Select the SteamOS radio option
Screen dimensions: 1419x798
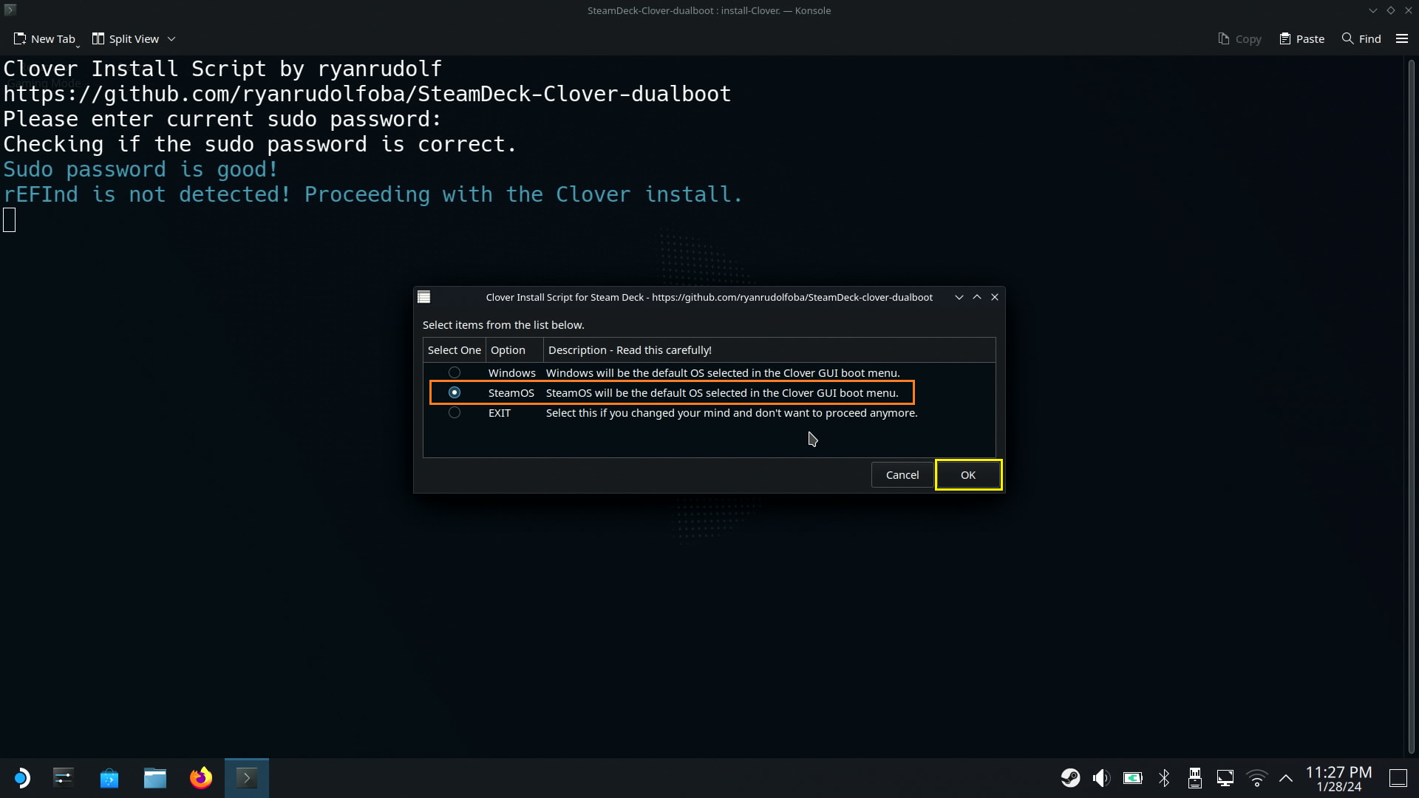455,392
